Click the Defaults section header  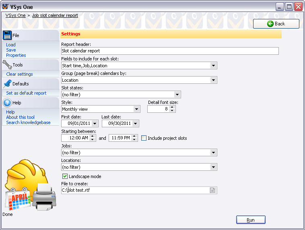[31, 84]
